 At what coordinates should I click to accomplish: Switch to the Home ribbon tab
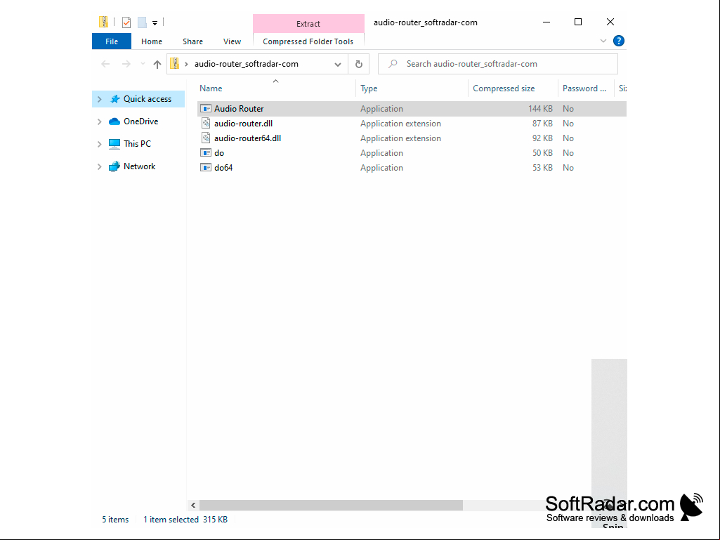152,41
